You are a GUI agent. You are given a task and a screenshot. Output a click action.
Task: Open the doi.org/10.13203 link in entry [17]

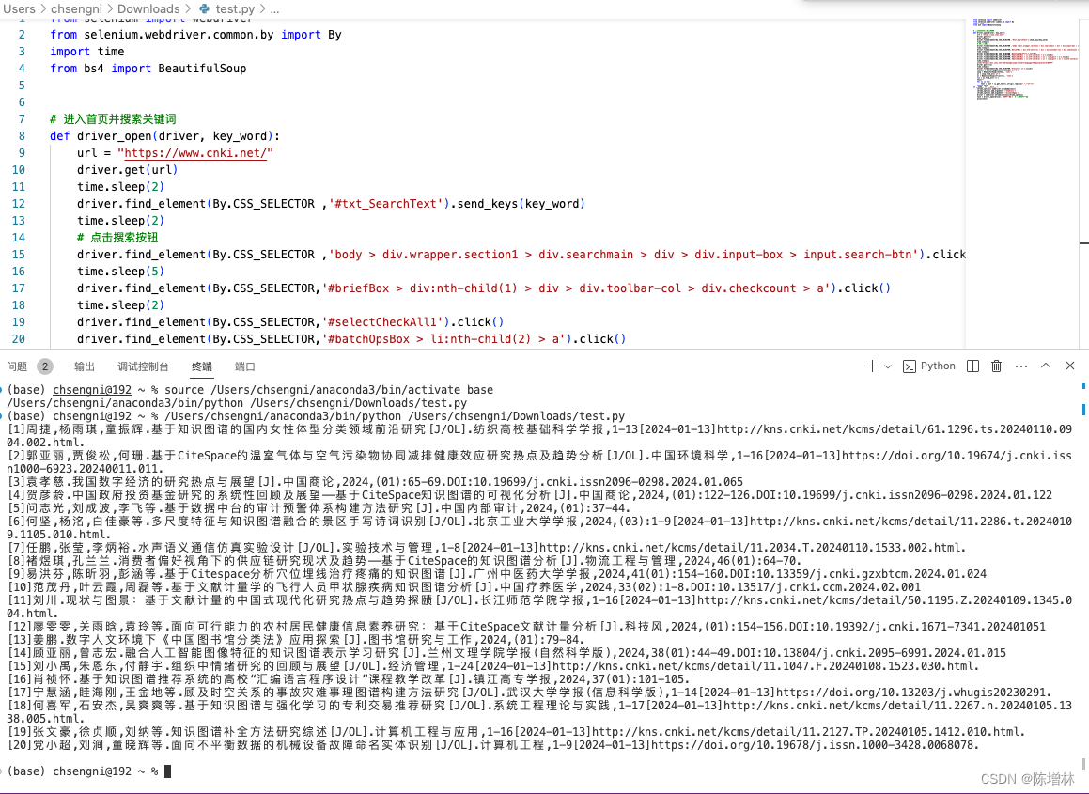coord(910,693)
